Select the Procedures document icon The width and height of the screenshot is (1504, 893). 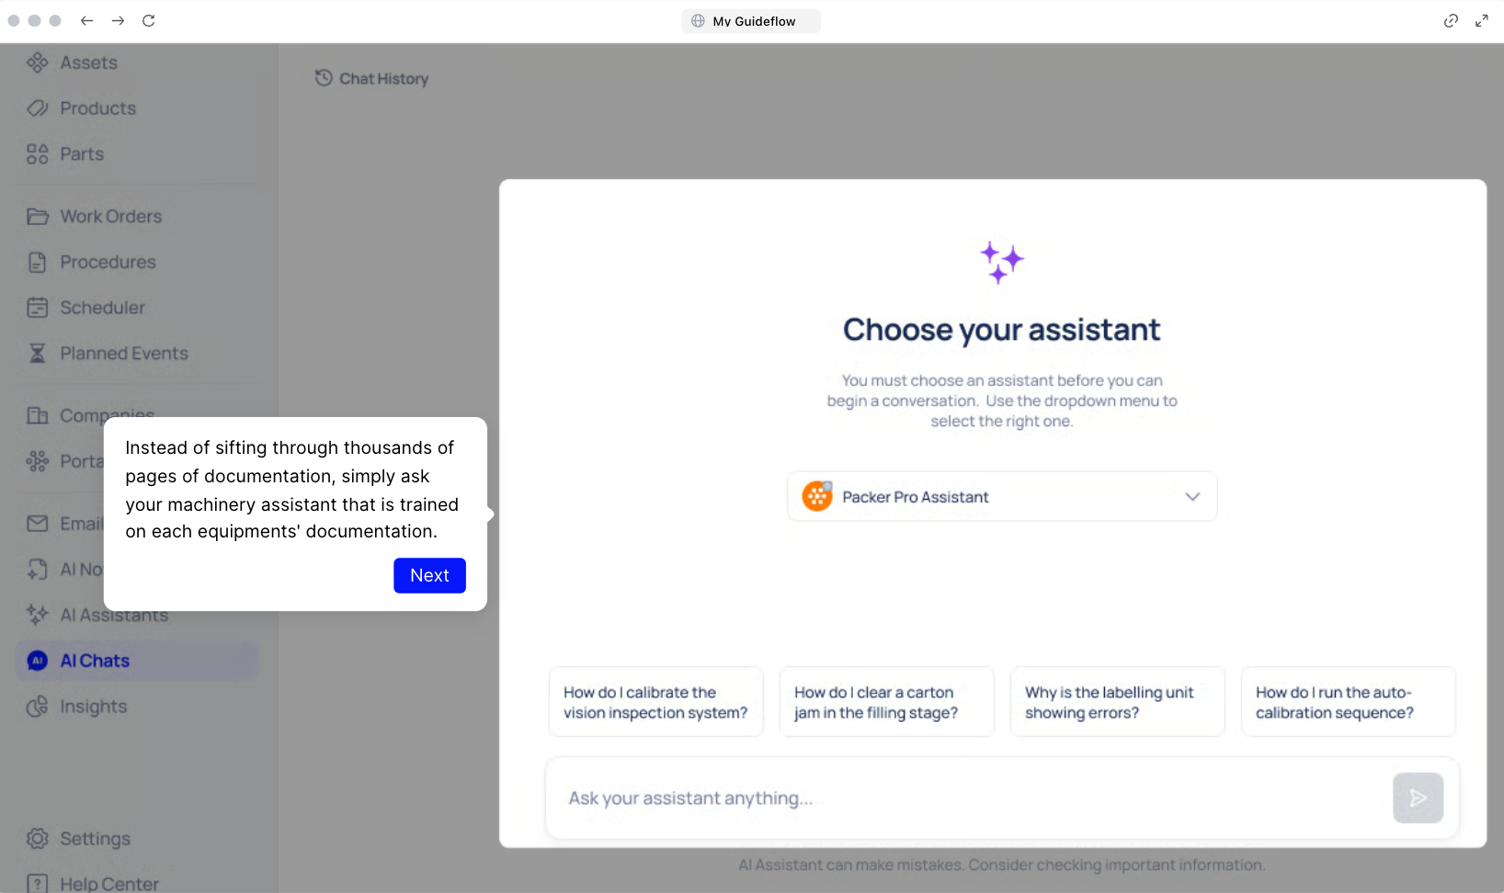pyautogui.click(x=38, y=262)
